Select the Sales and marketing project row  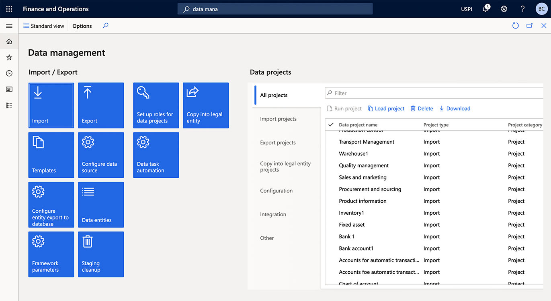(x=434, y=177)
